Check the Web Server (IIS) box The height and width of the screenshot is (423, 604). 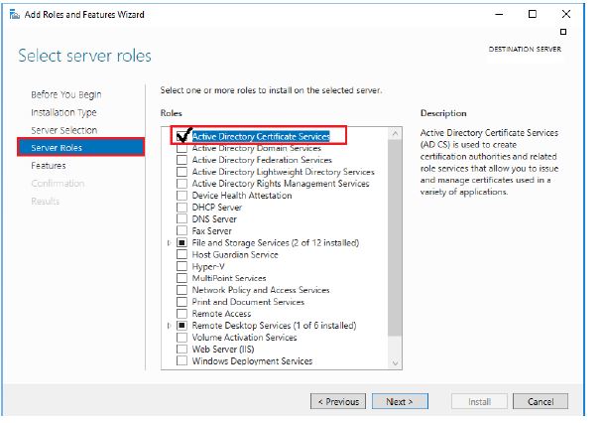click(181, 349)
